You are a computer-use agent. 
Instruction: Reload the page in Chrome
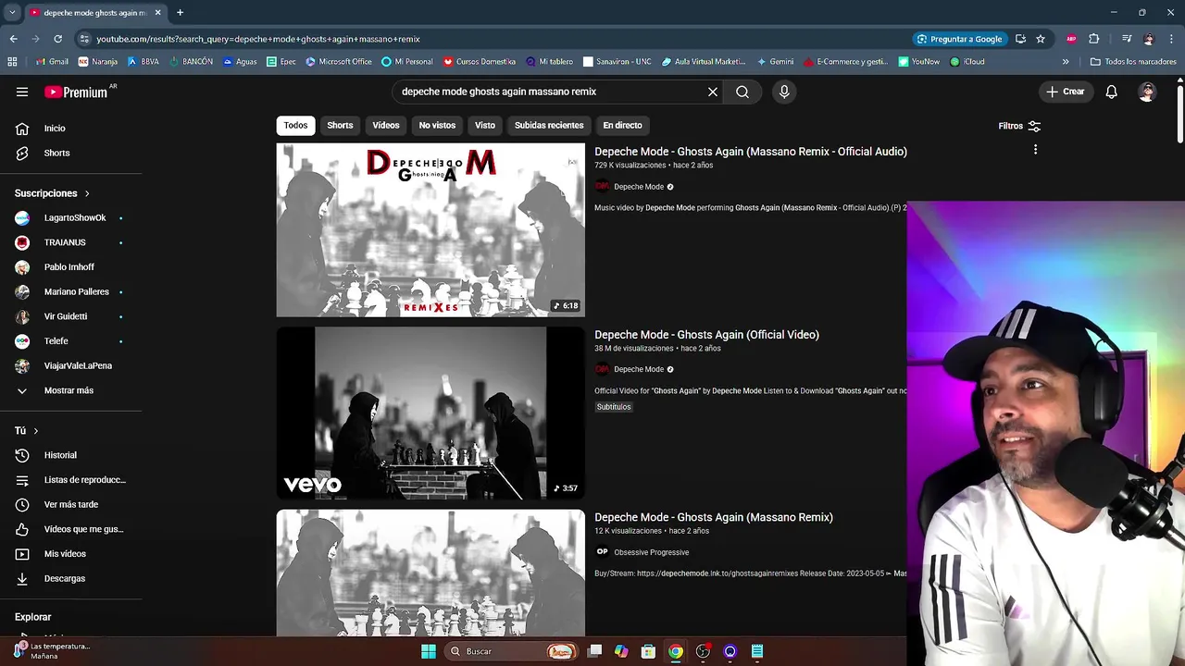pyautogui.click(x=57, y=39)
